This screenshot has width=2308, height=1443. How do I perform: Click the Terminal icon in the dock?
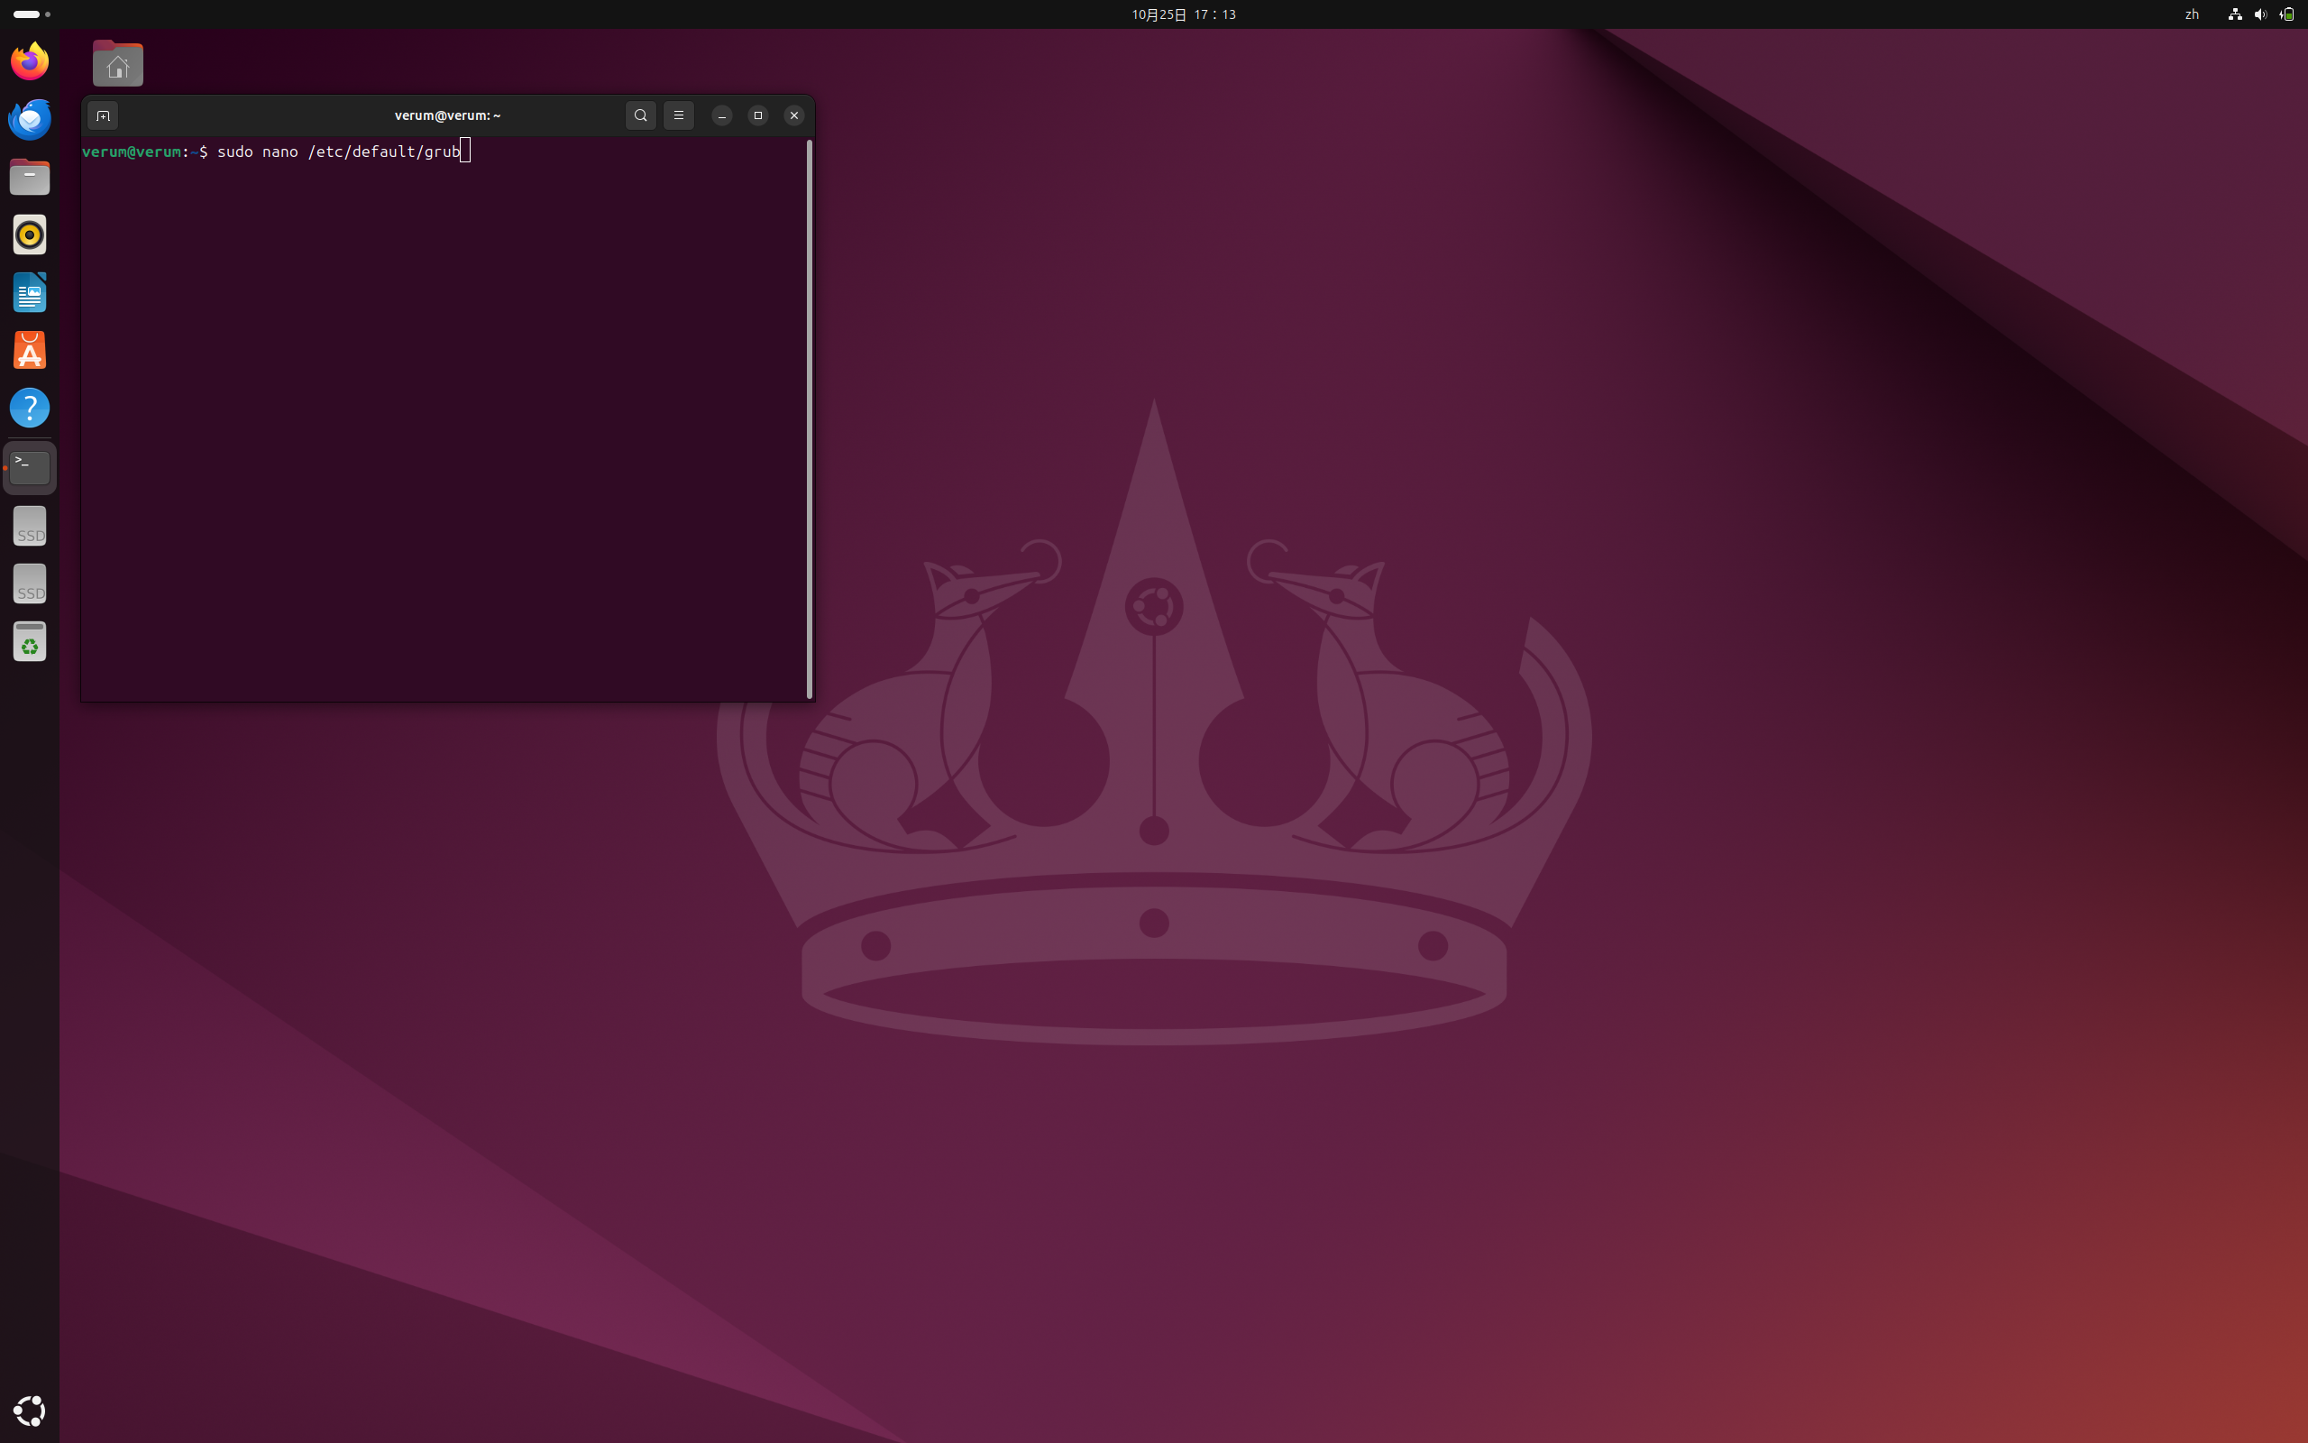(x=30, y=468)
